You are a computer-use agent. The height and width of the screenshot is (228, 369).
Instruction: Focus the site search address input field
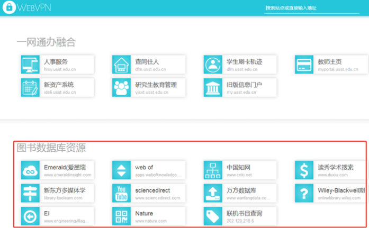click(x=312, y=8)
